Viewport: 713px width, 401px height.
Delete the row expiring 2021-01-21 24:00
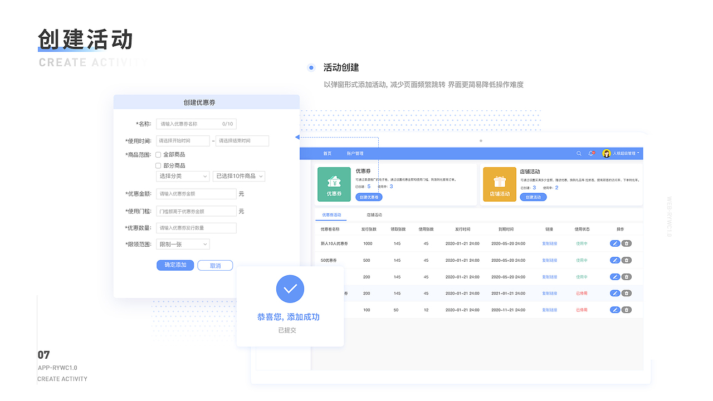(x=627, y=293)
